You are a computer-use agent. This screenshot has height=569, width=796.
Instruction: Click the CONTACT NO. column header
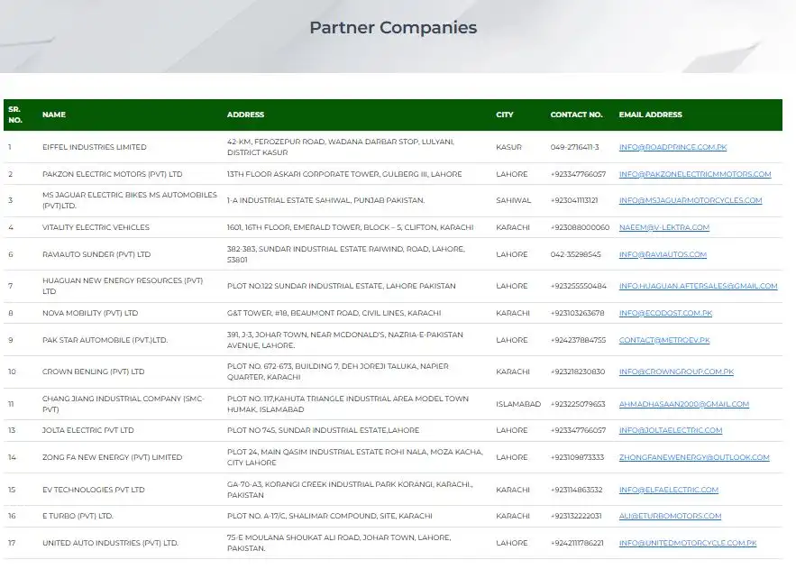pos(576,115)
